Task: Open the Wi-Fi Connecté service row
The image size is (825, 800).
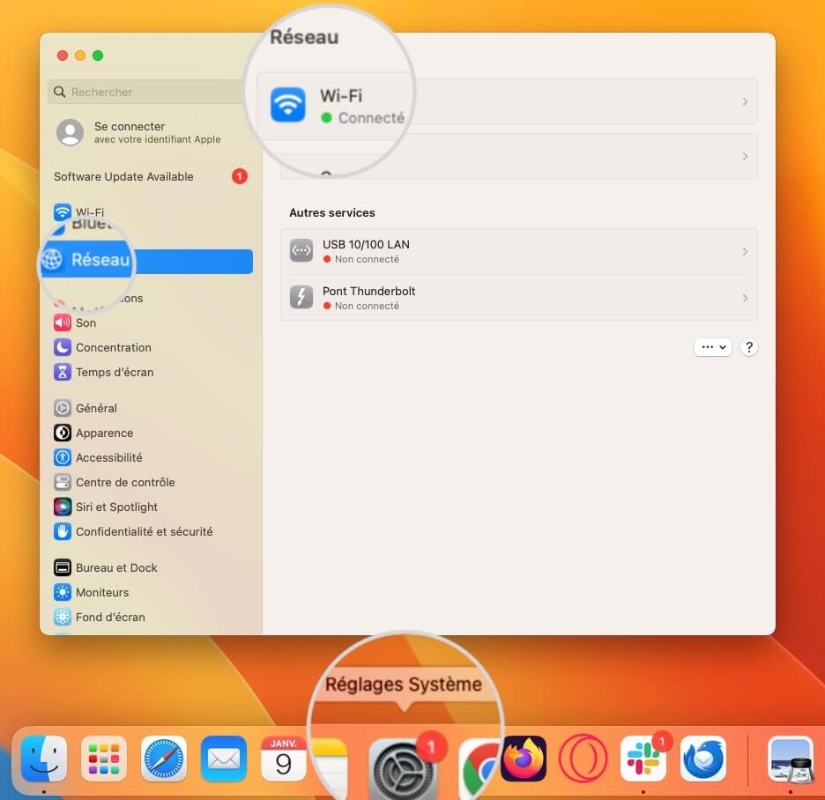Action: (x=506, y=102)
